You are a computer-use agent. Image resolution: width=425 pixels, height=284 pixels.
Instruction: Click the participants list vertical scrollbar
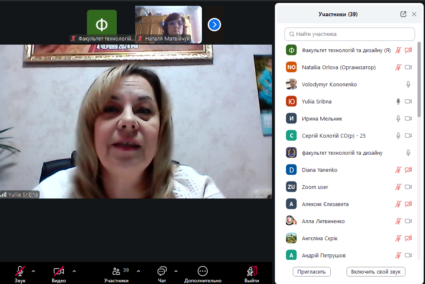point(419,83)
